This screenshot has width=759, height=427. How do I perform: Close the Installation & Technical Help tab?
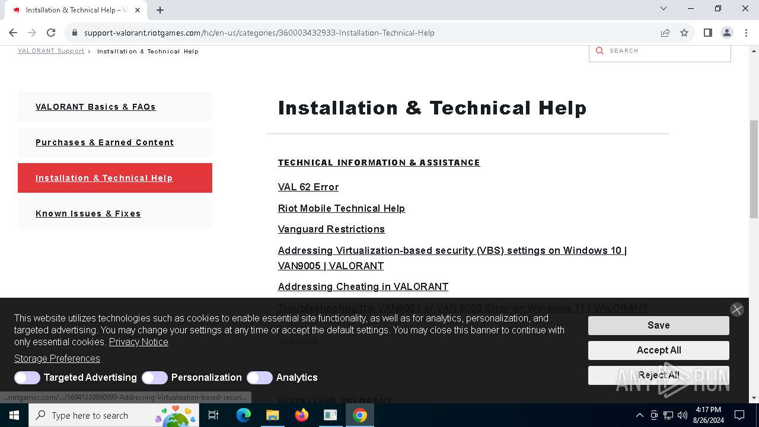[138, 9]
